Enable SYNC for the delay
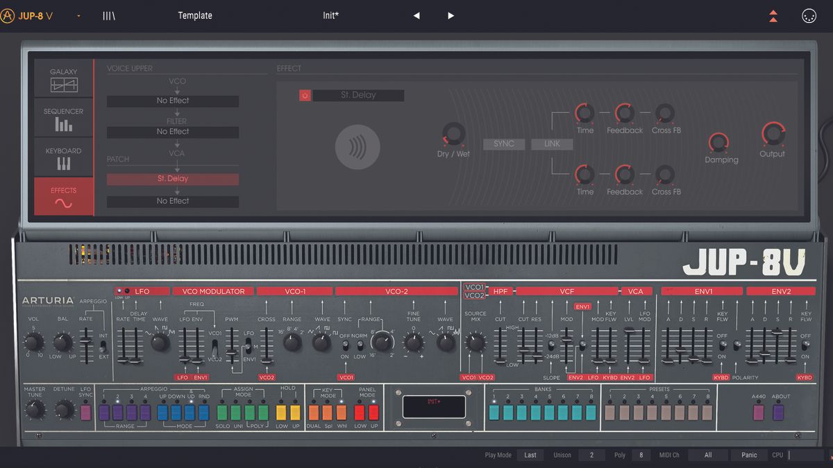833x468 pixels. [x=504, y=144]
